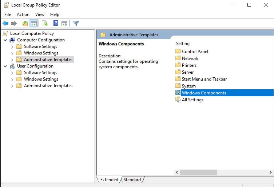Image resolution: width=274 pixels, height=187 pixels.
Task: Click the Computer Configuration computer icon
Action: [12, 40]
